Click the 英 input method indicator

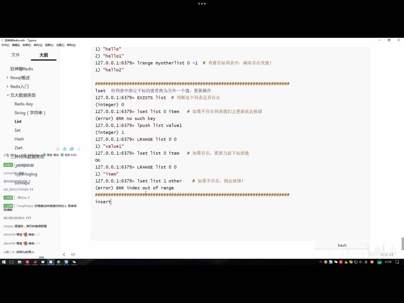(x=366, y=262)
